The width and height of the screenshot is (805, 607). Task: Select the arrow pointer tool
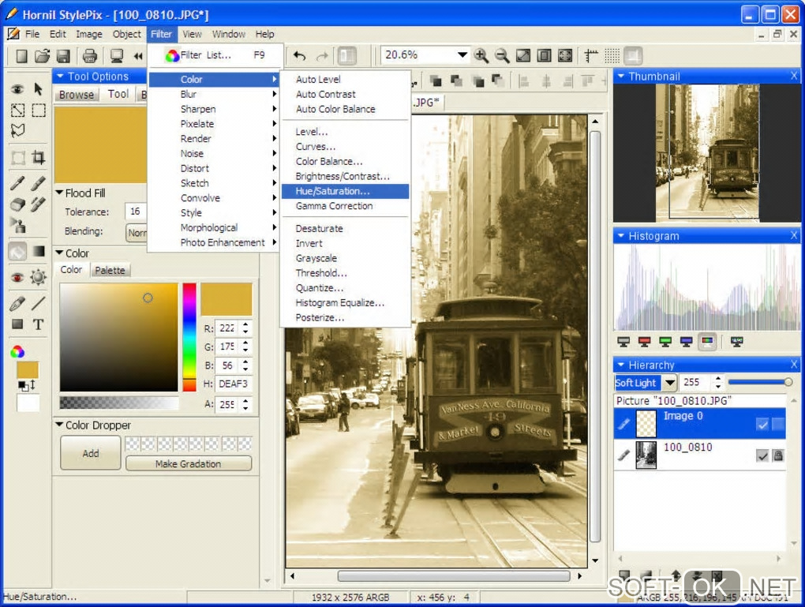pyautogui.click(x=38, y=89)
